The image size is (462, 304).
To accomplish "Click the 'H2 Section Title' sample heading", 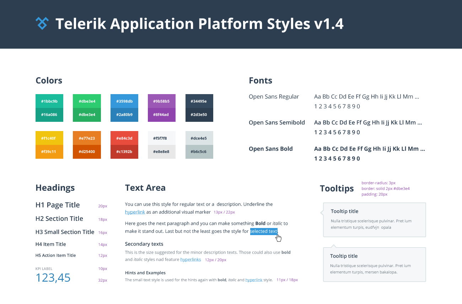I will pos(59,219).
